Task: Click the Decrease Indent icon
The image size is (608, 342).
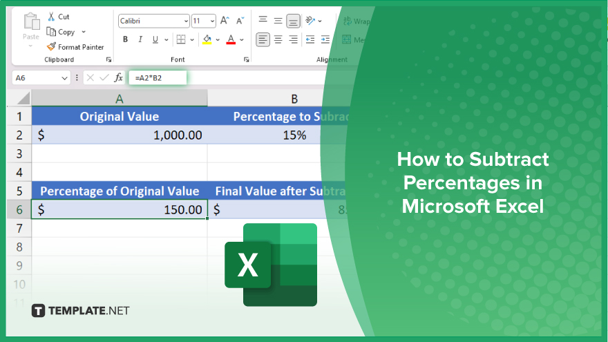Action: [310, 39]
